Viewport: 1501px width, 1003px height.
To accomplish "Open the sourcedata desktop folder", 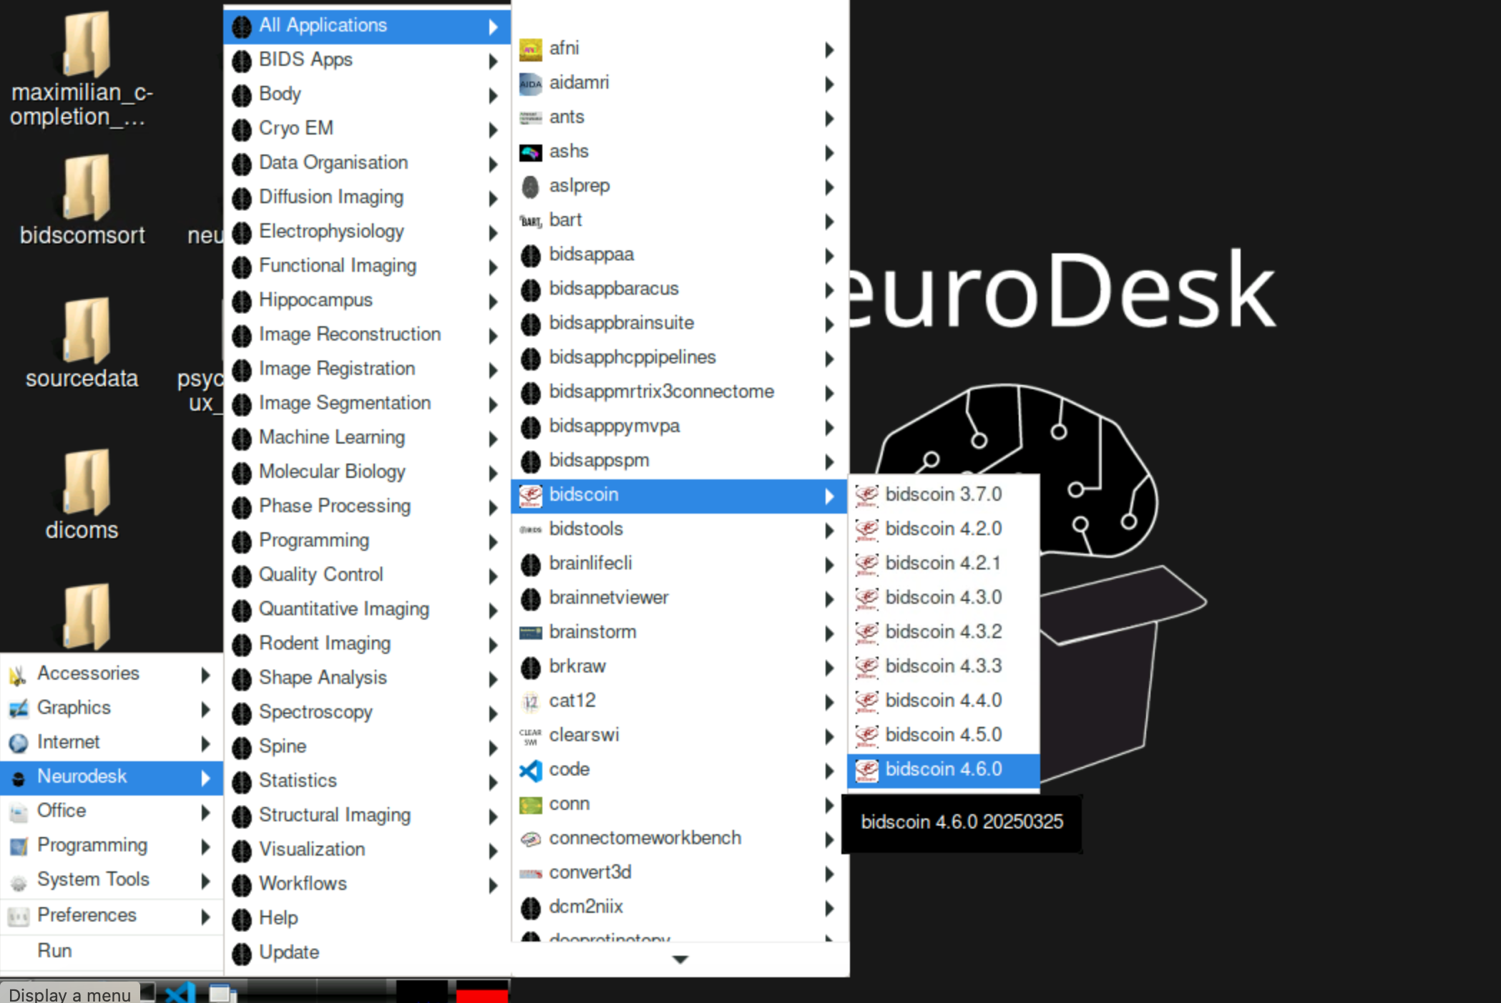I will [x=83, y=344].
